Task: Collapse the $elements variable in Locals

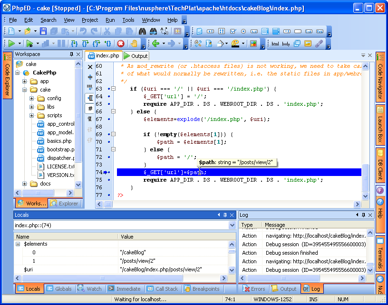Action: (18, 244)
